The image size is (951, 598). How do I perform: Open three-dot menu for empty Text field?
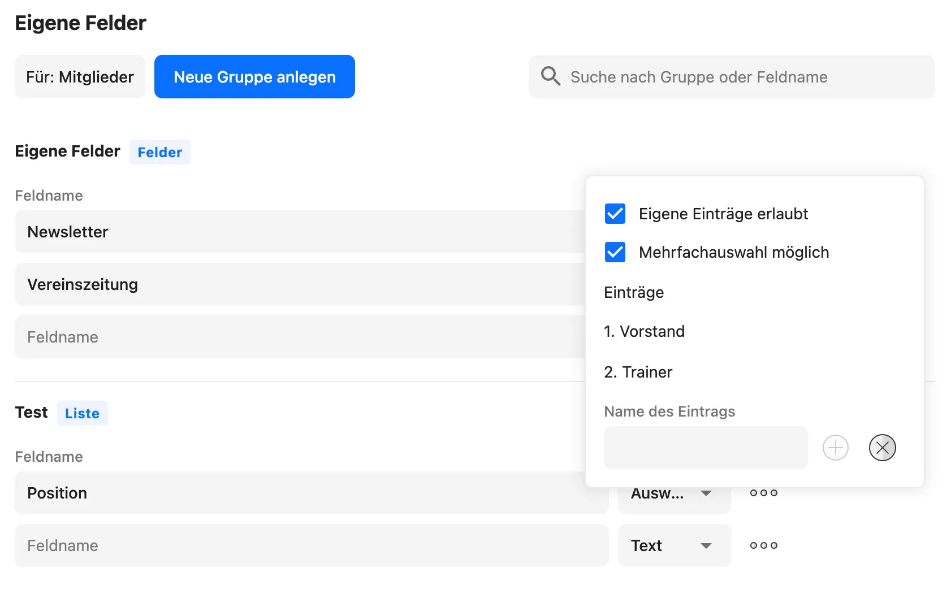[763, 545]
